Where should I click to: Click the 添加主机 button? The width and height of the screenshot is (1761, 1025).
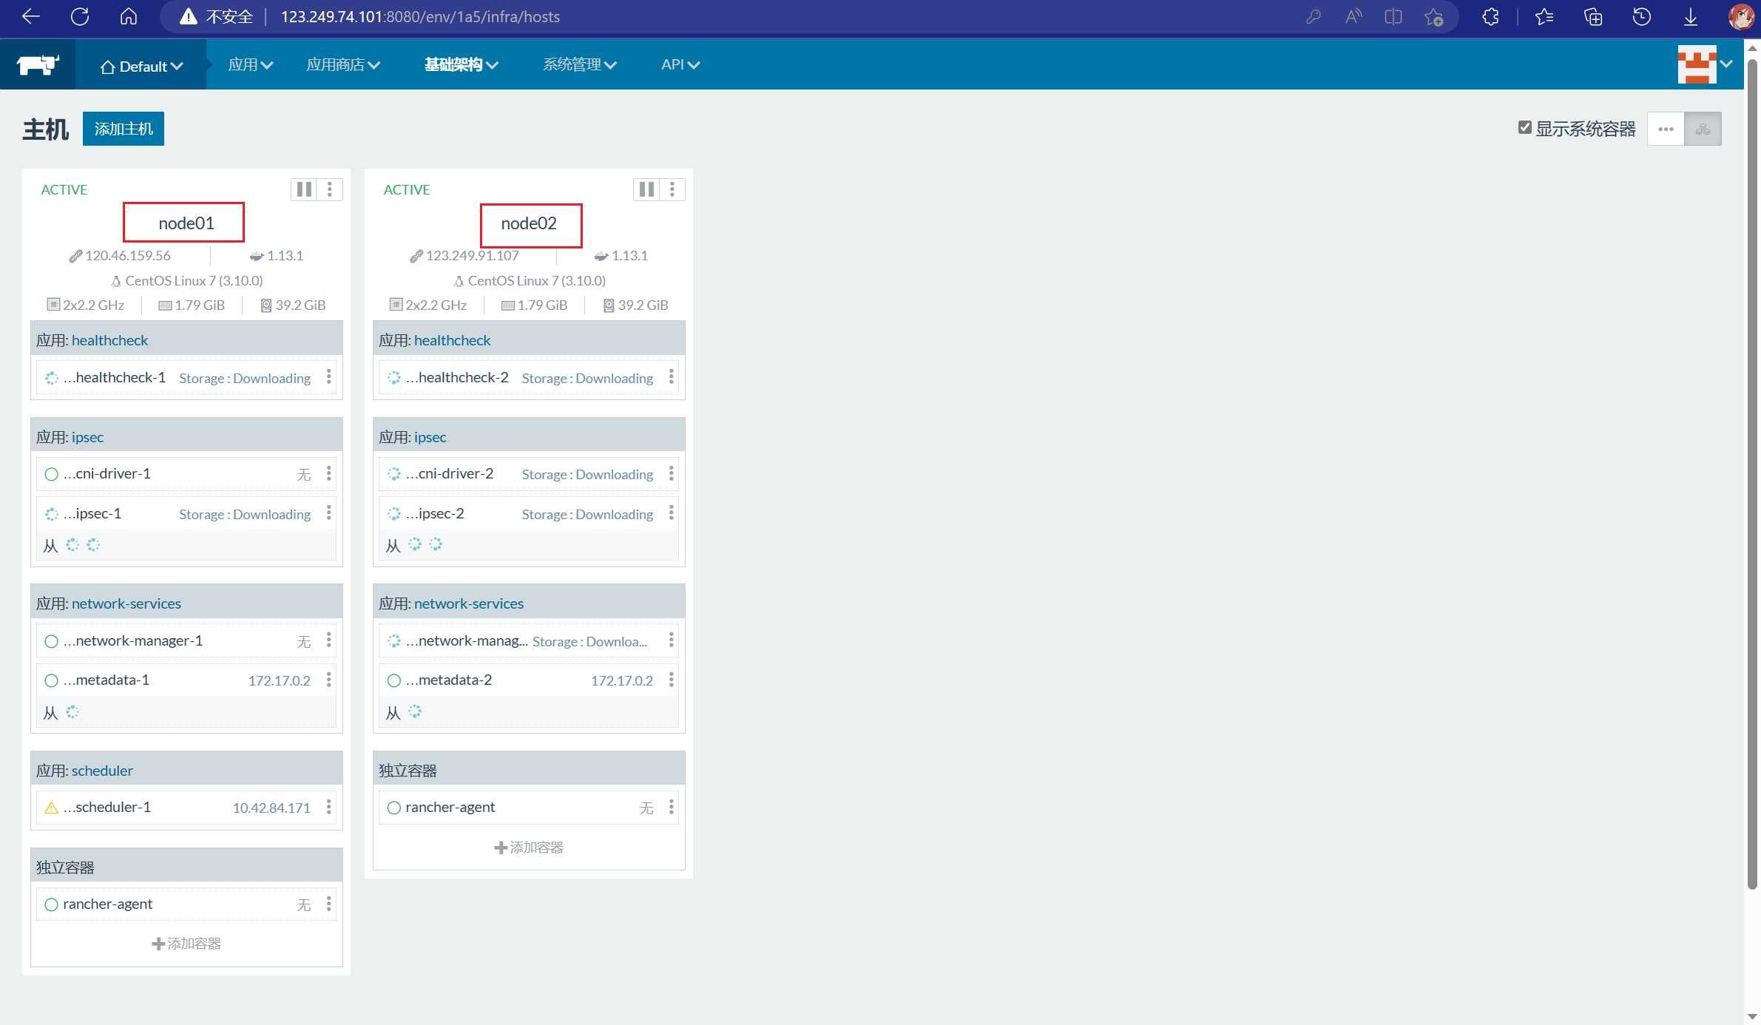(124, 129)
